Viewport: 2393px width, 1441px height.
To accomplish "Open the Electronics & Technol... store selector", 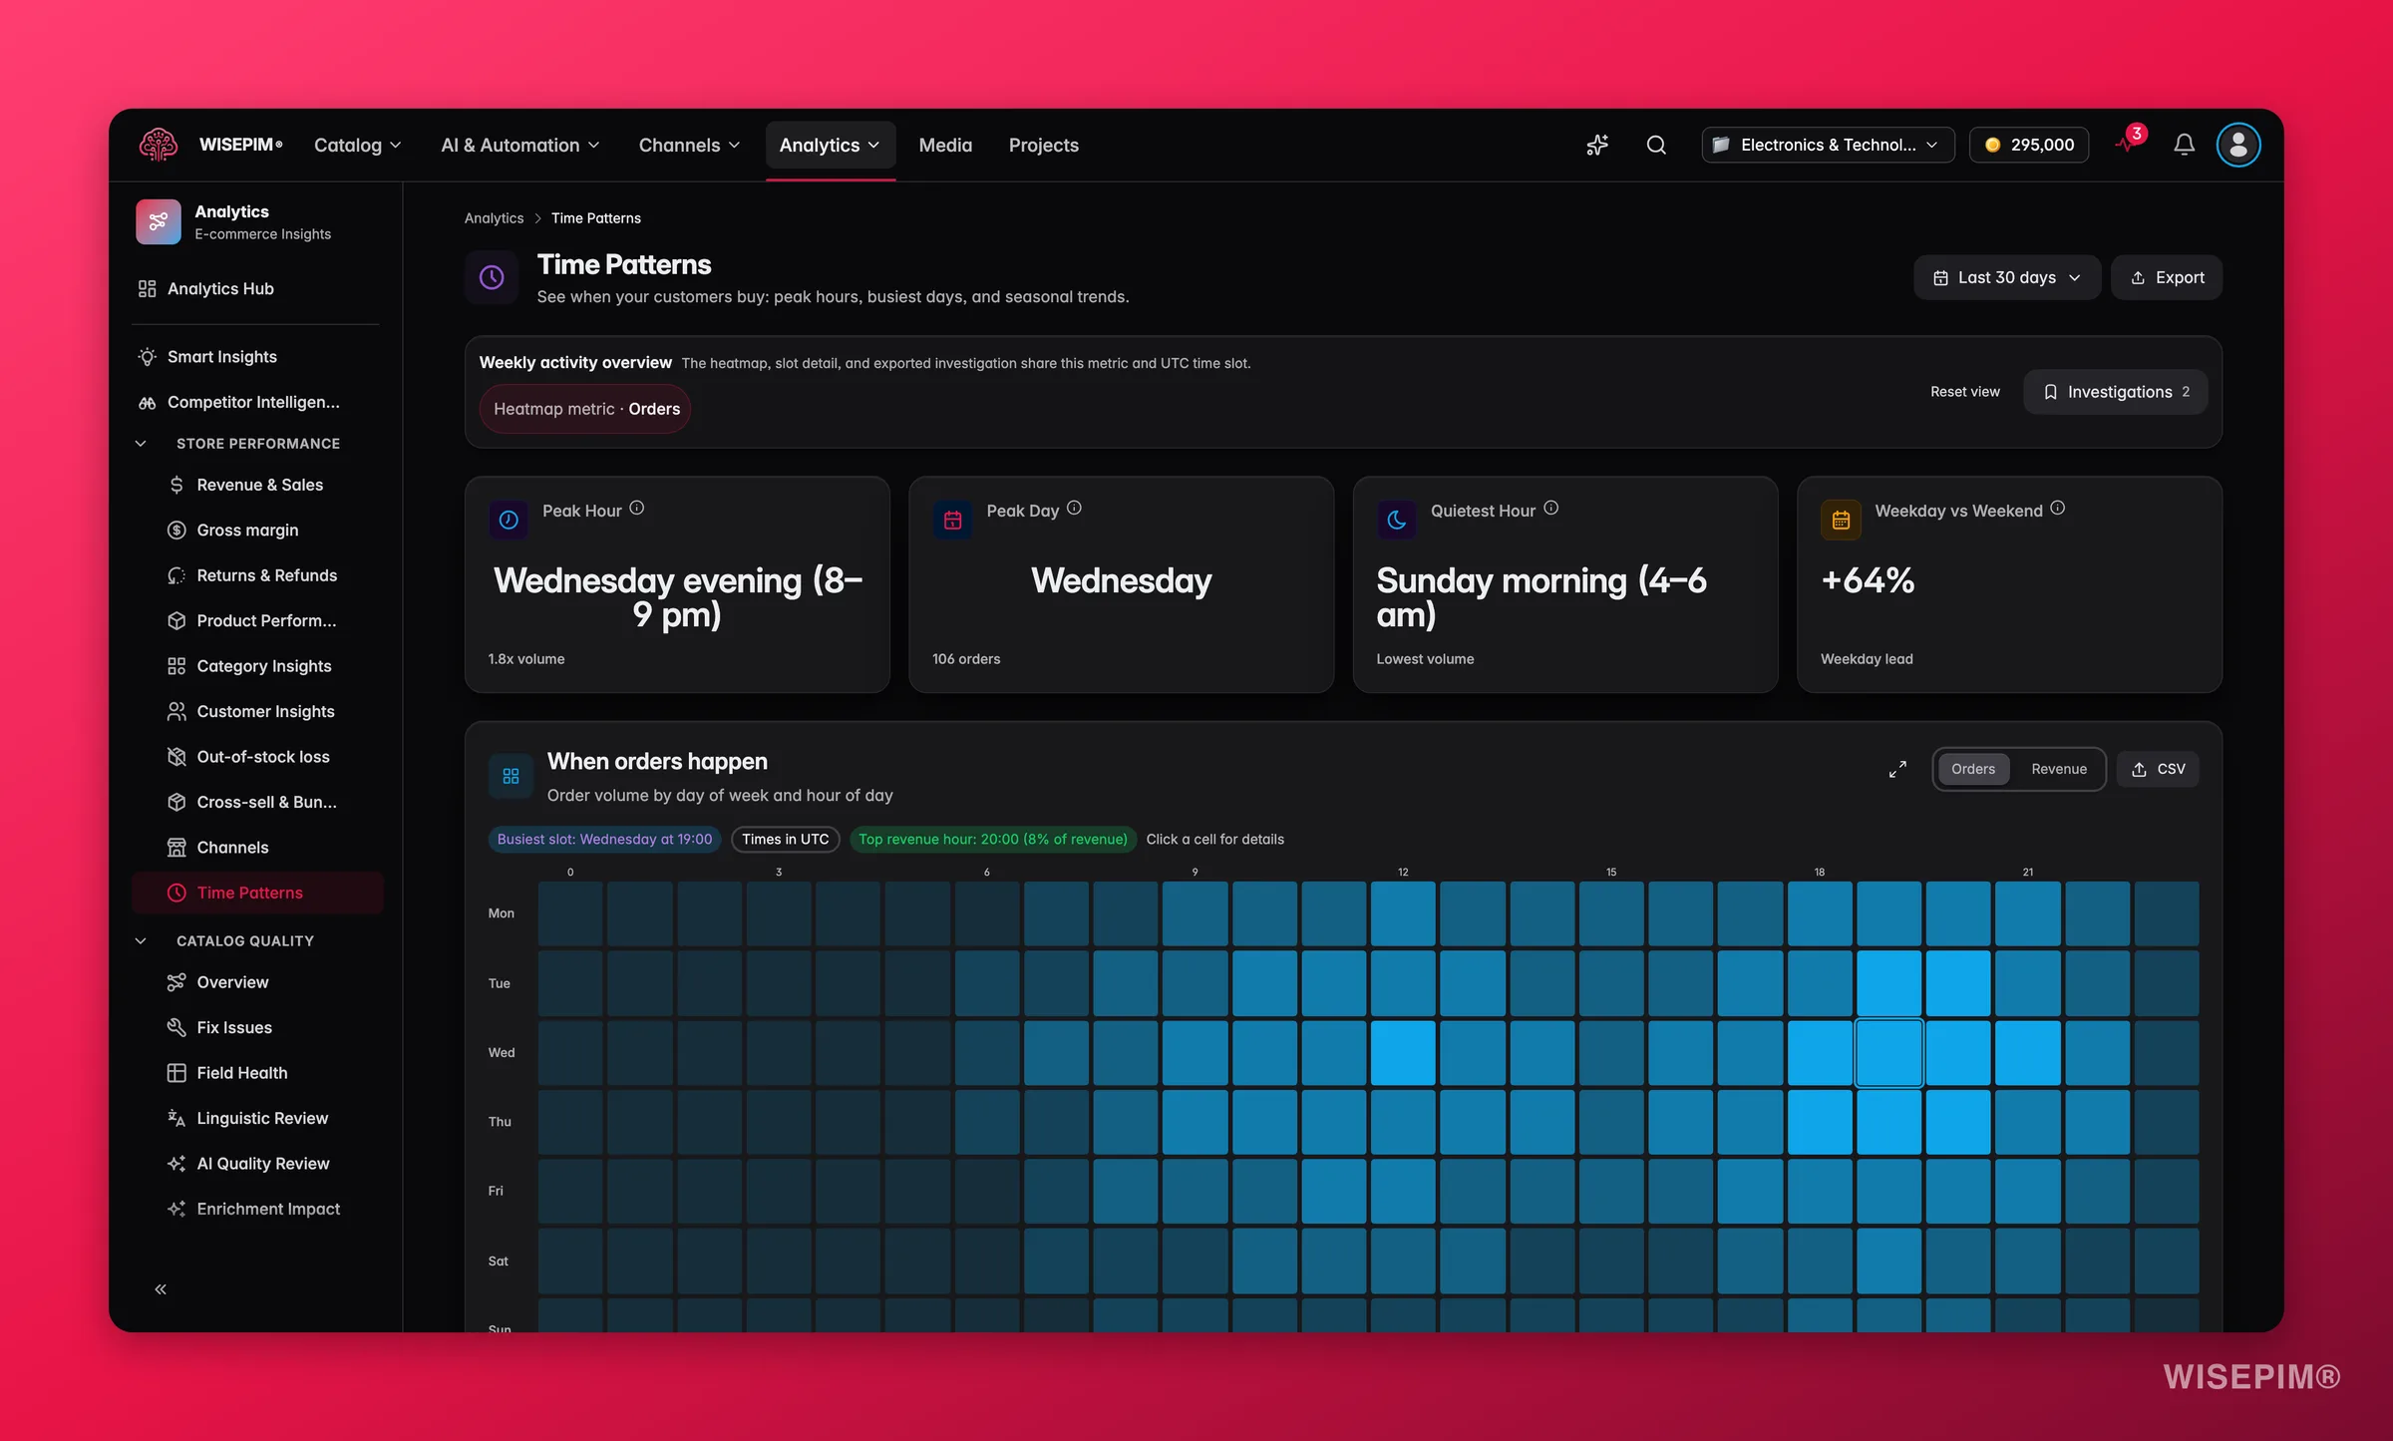I will pos(1828,145).
